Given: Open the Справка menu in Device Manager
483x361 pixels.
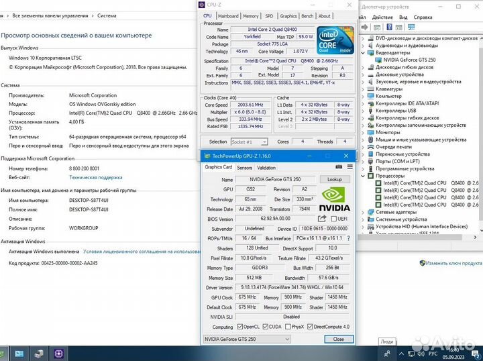Looking at the screenshot, I should click(x=423, y=17).
